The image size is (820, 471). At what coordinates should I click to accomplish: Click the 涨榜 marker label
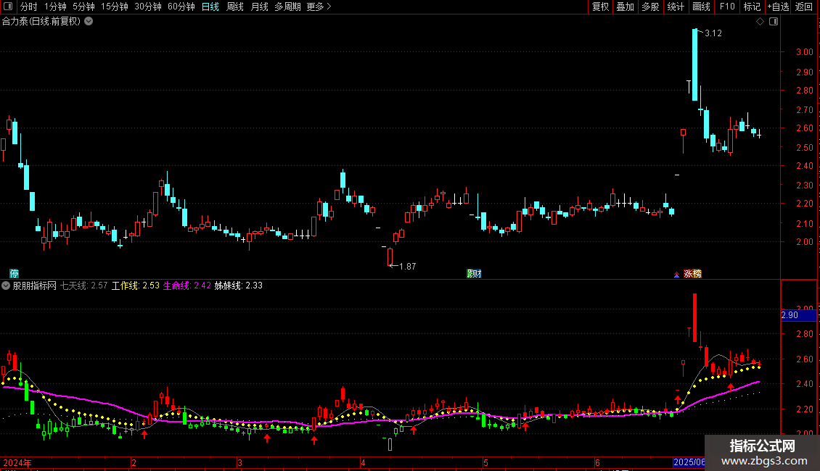pos(692,274)
